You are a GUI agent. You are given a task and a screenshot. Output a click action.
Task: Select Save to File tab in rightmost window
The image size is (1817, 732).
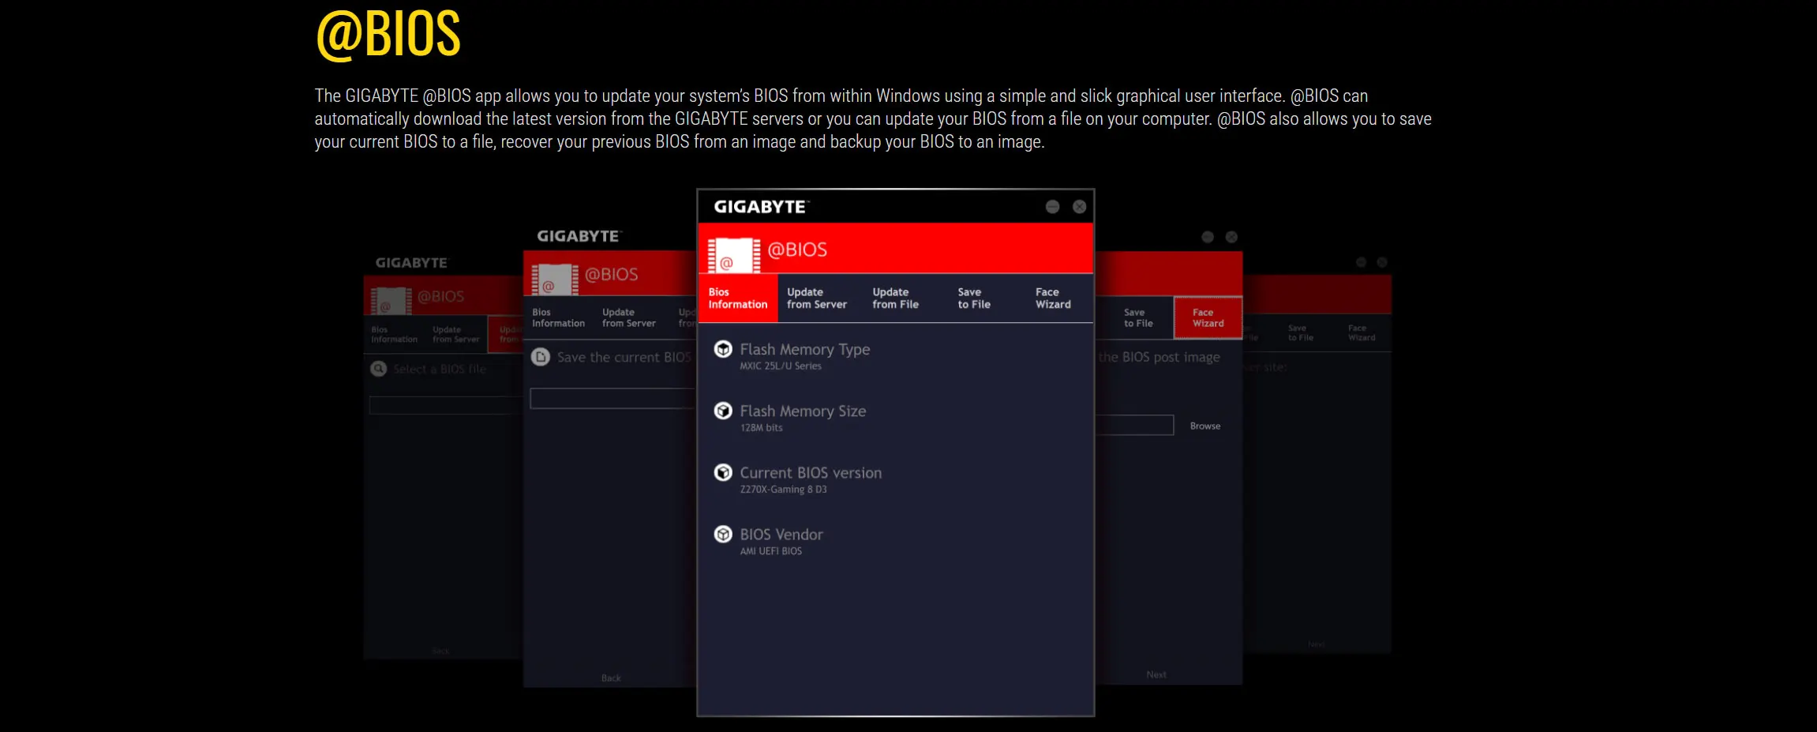[x=1300, y=332]
